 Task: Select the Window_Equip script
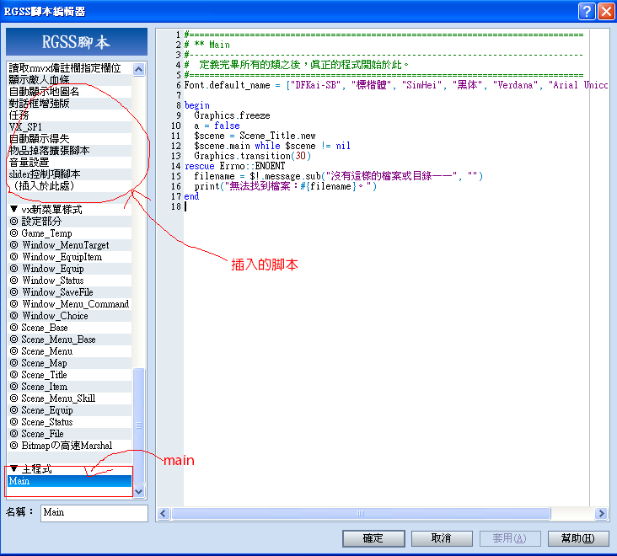[70, 269]
